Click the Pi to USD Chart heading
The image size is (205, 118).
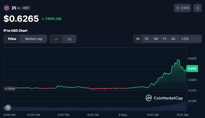(x=15, y=31)
